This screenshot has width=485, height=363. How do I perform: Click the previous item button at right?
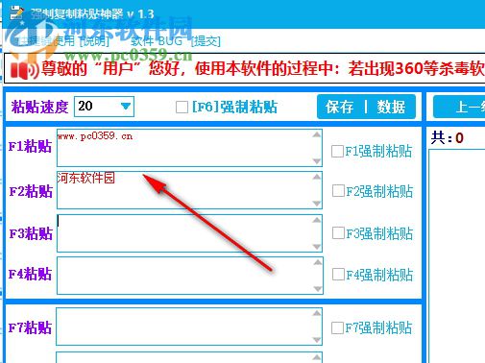[459, 107]
